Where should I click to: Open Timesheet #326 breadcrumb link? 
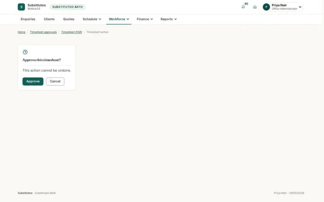[x=71, y=32]
